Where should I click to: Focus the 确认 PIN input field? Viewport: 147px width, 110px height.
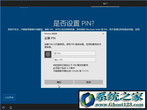click(x=74, y=60)
